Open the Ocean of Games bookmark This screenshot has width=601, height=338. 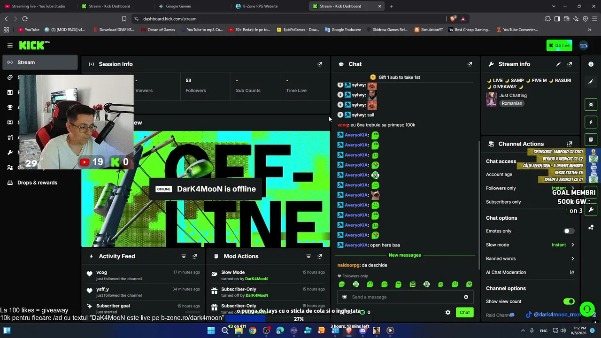[157, 30]
